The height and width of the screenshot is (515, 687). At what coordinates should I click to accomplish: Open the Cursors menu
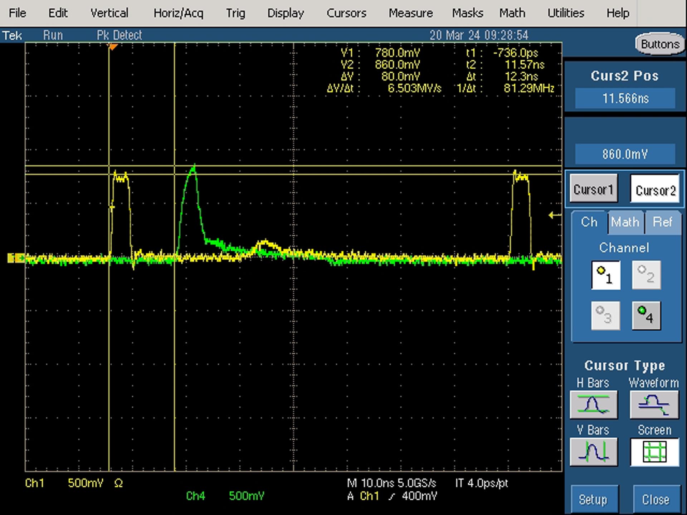click(346, 13)
